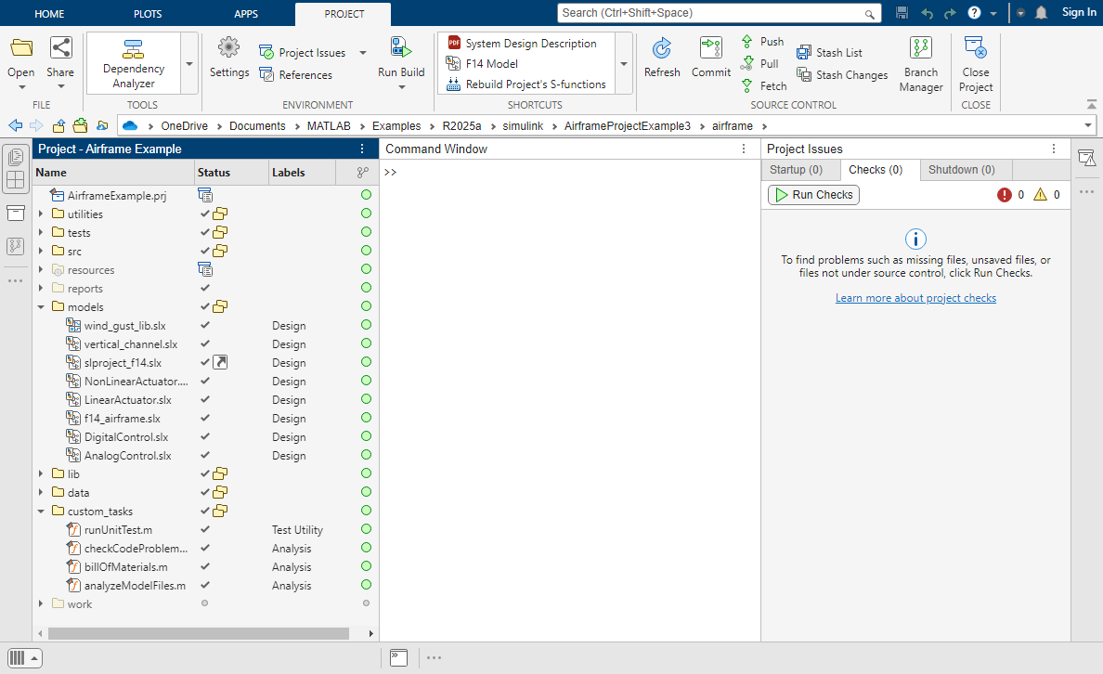Screen dimensions: 1103x674
Task: Click Sign In
Action: 1078,12
